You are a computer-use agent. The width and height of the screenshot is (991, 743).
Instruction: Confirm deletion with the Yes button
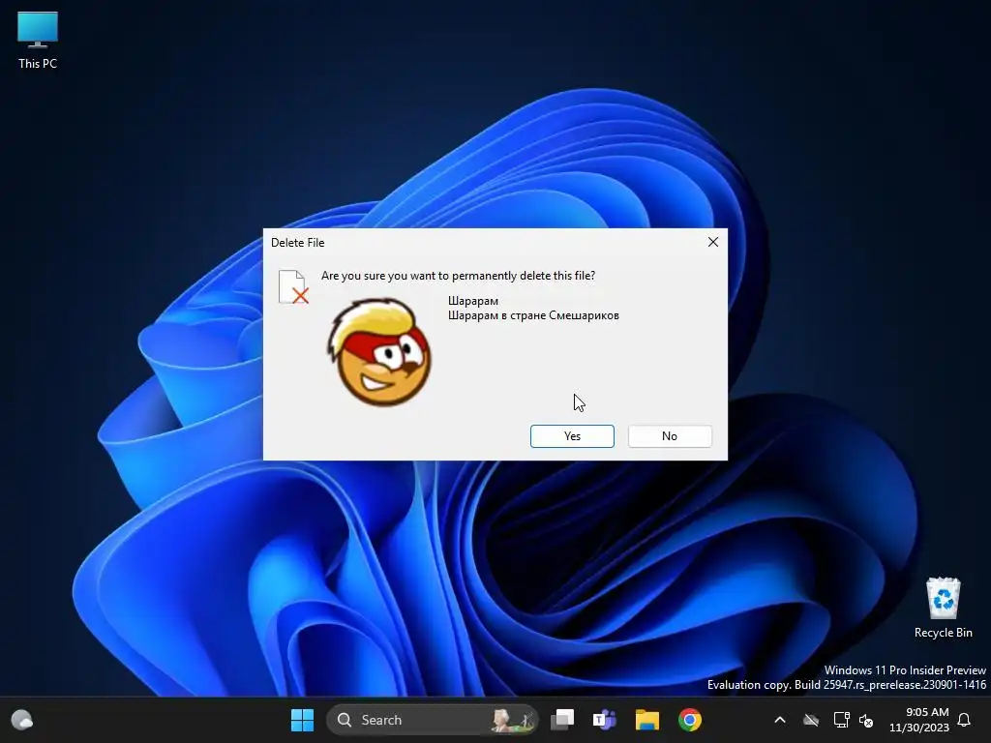572,436
